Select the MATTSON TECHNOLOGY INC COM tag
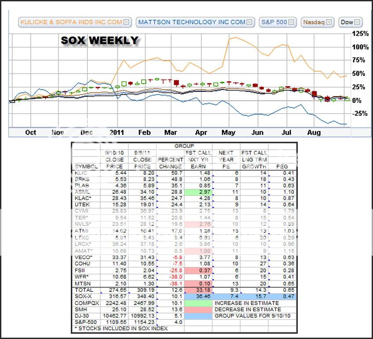The height and width of the screenshot is (339, 373). point(191,22)
